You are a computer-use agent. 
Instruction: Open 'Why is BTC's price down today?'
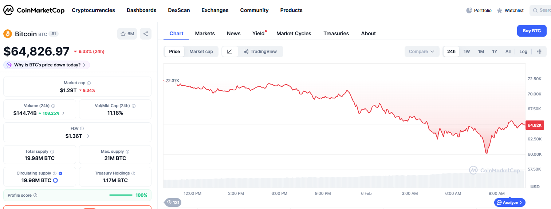click(47, 65)
